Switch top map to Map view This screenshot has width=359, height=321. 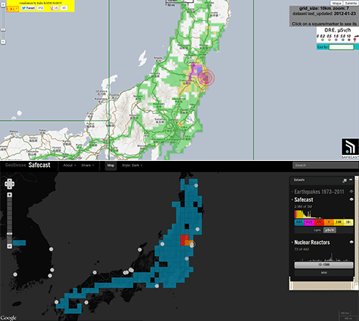pos(337,3)
